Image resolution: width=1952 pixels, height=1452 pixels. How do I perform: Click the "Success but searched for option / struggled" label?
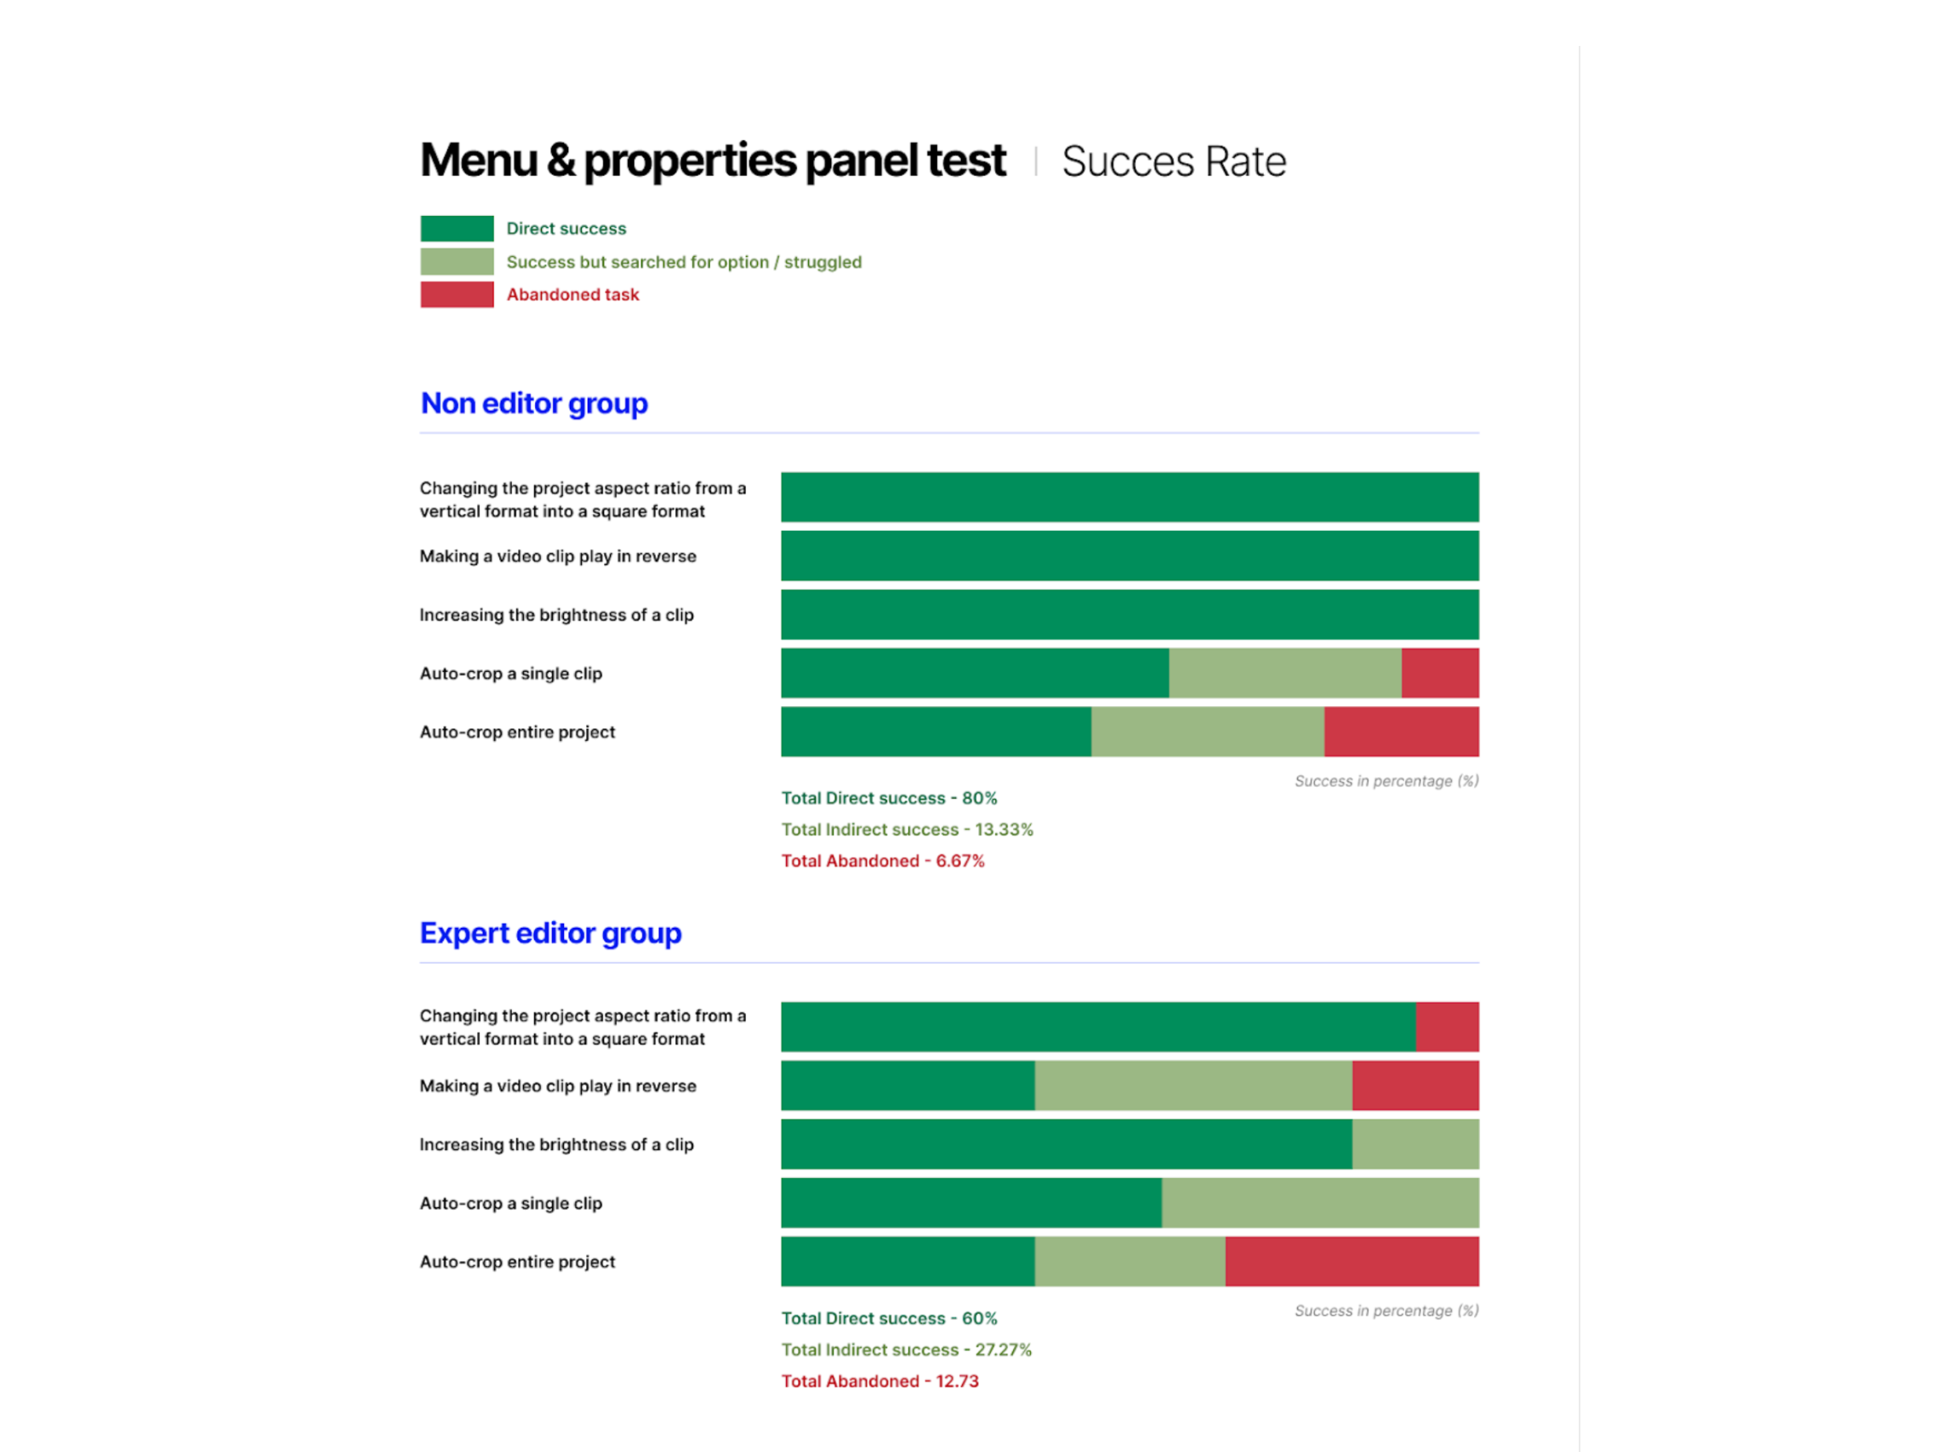pos(683,262)
